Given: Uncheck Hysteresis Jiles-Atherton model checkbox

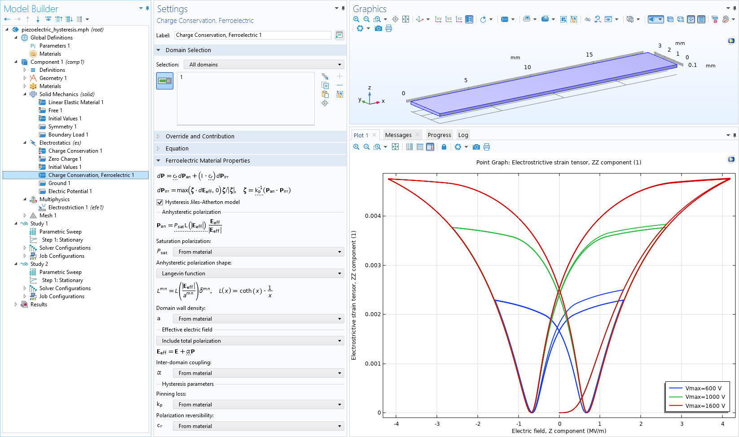Looking at the screenshot, I should [160, 202].
